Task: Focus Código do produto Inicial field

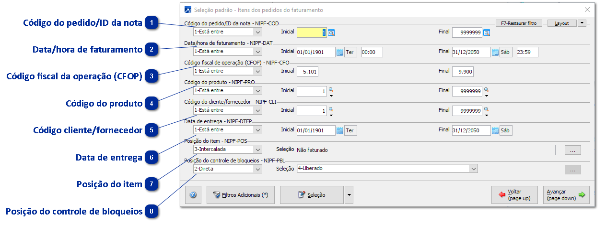Action: [312, 91]
